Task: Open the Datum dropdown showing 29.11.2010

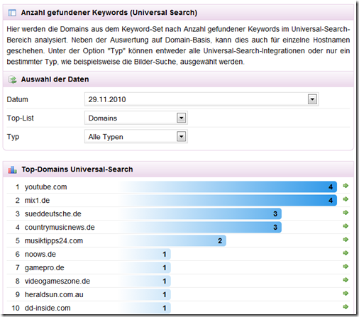Action: pos(201,99)
